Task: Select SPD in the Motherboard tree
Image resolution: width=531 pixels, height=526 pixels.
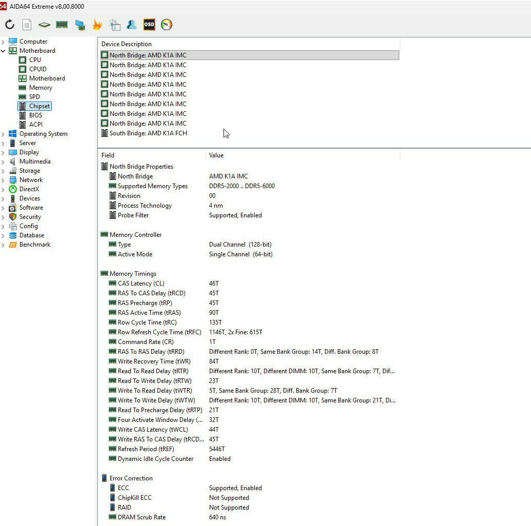Action: pyautogui.click(x=34, y=97)
